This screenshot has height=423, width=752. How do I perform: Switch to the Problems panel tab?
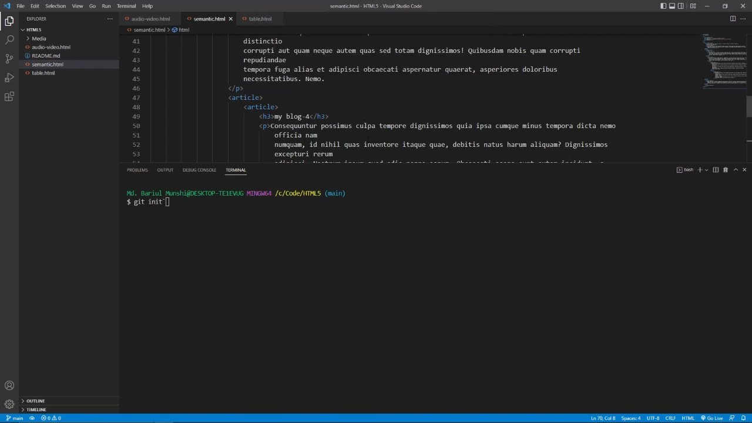(137, 170)
